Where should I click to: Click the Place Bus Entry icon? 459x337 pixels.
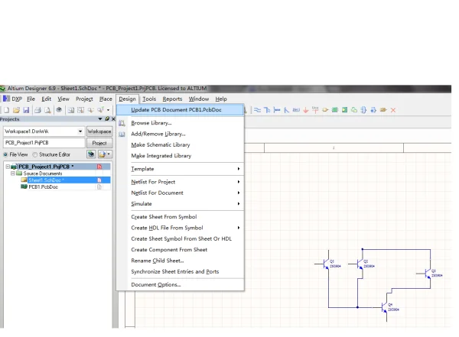[x=287, y=110]
